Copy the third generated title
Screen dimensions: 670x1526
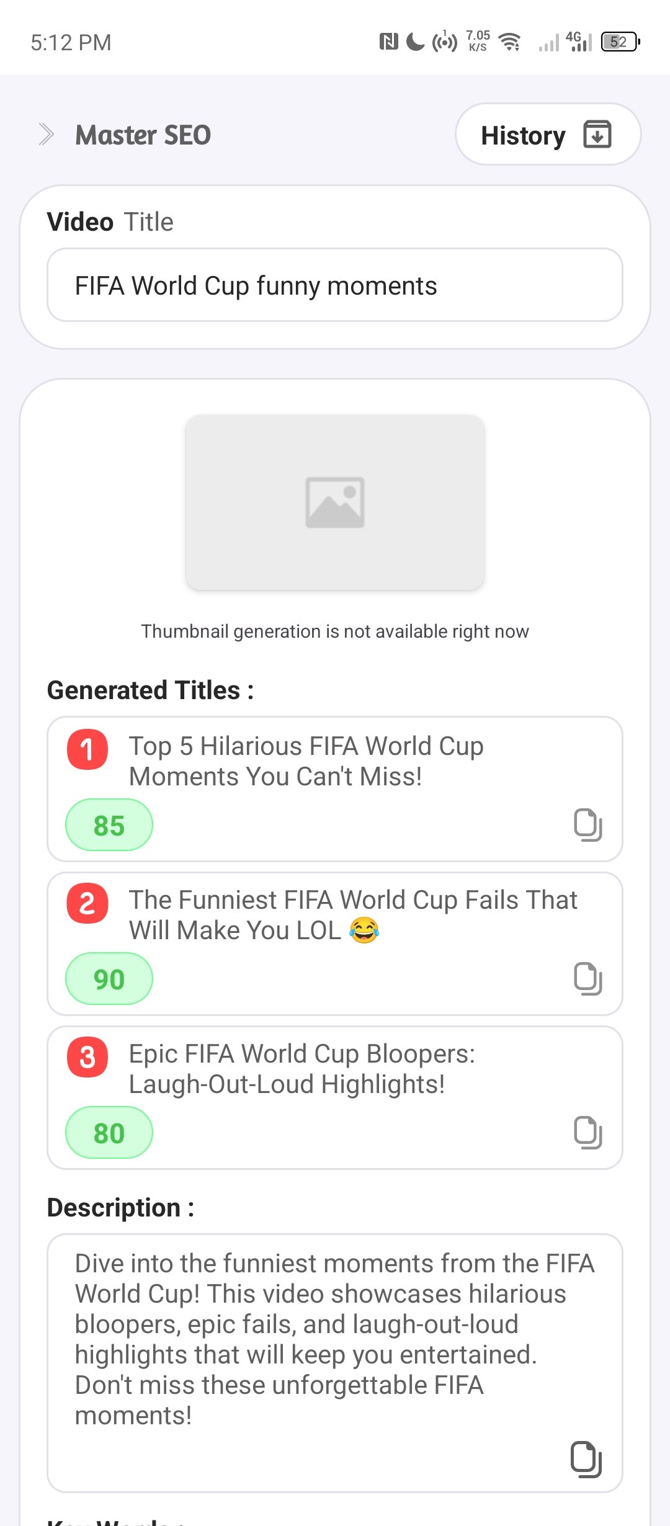(x=587, y=1133)
